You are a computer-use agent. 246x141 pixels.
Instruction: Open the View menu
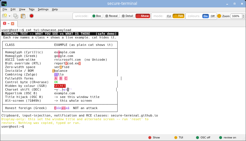22,9
